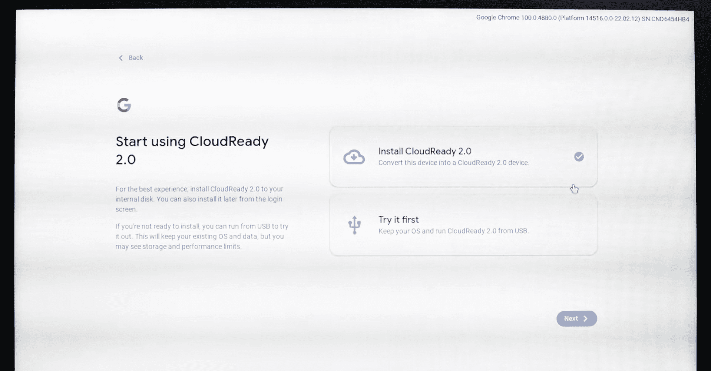Select the Install CloudReady 2.0 option card
Screen dimensions: 711x371
click(x=463, y=157)
